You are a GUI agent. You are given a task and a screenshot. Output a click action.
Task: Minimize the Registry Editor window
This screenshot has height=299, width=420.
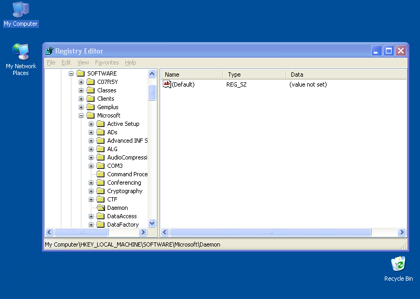click(376, 50)
